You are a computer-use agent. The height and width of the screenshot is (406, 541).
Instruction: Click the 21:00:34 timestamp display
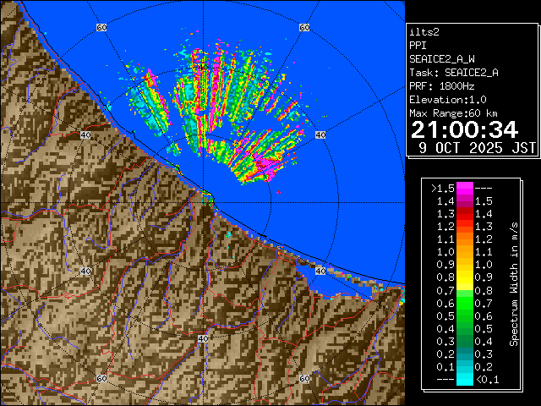tap(464, 129)
